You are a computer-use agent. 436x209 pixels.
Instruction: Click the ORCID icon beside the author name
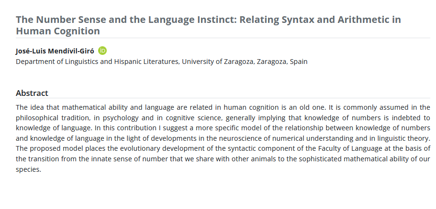pyautogui.click(x=102, y=51)
